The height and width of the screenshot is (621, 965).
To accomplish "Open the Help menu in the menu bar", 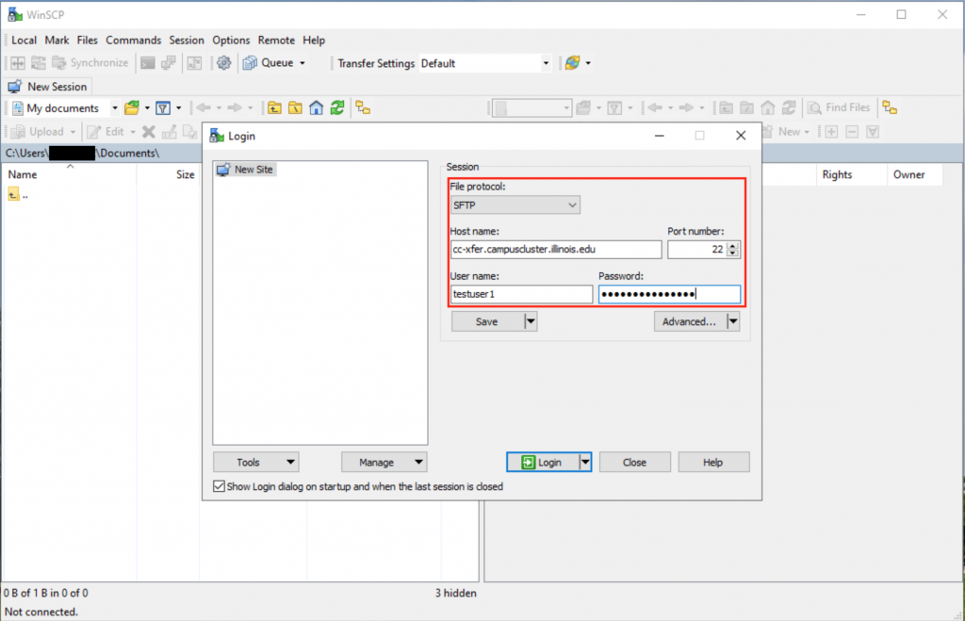I will (313, 40).
